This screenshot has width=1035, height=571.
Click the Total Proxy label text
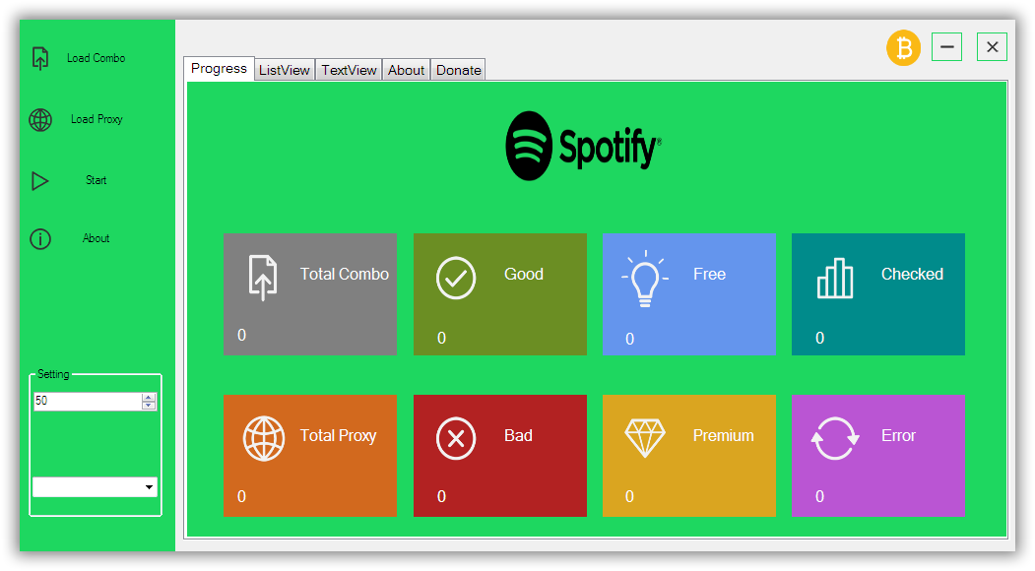[338, 436]
